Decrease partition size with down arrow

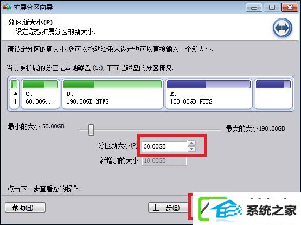192,149
